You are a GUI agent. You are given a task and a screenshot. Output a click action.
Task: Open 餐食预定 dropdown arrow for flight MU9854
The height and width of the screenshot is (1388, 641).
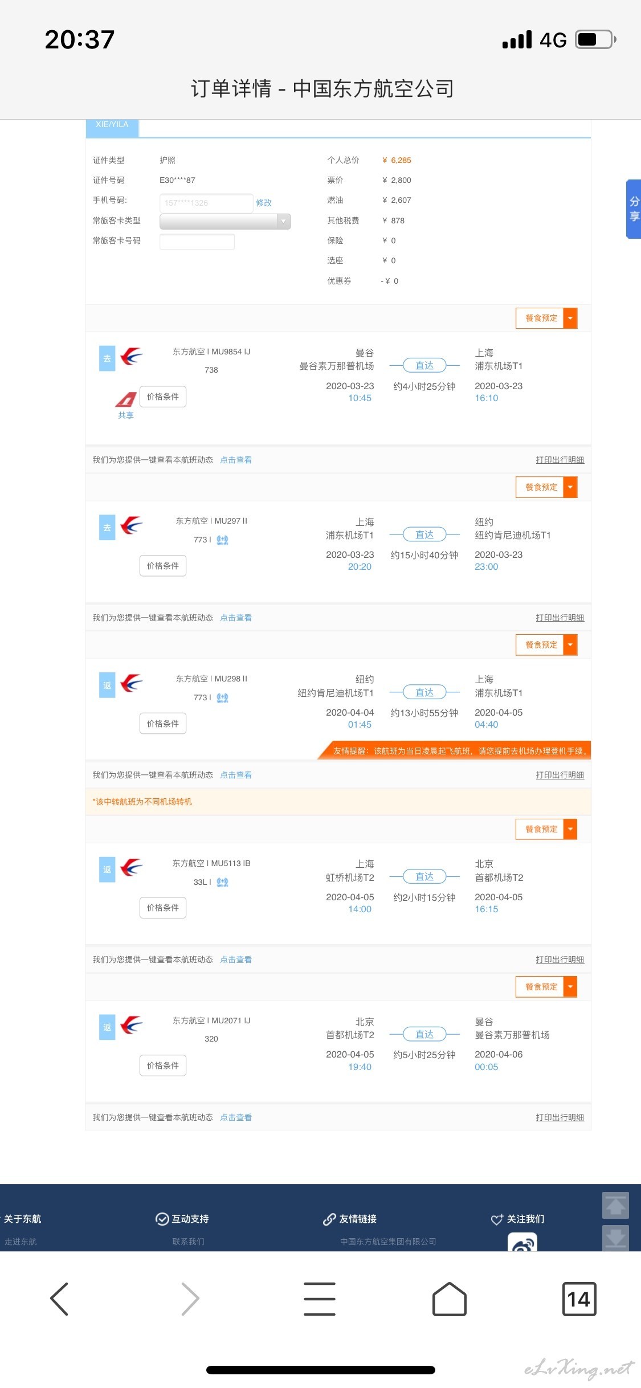pyautogui.click(x=570, y=318)
